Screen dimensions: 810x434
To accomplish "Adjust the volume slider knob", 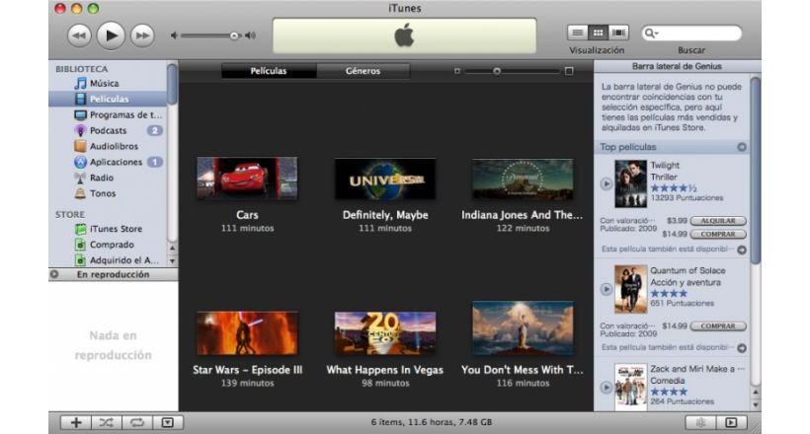I will [x=234, y=36].
